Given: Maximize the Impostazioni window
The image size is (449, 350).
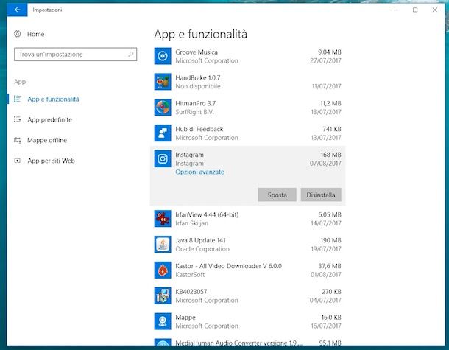Looking at the screenshot, I should [415, 10].
